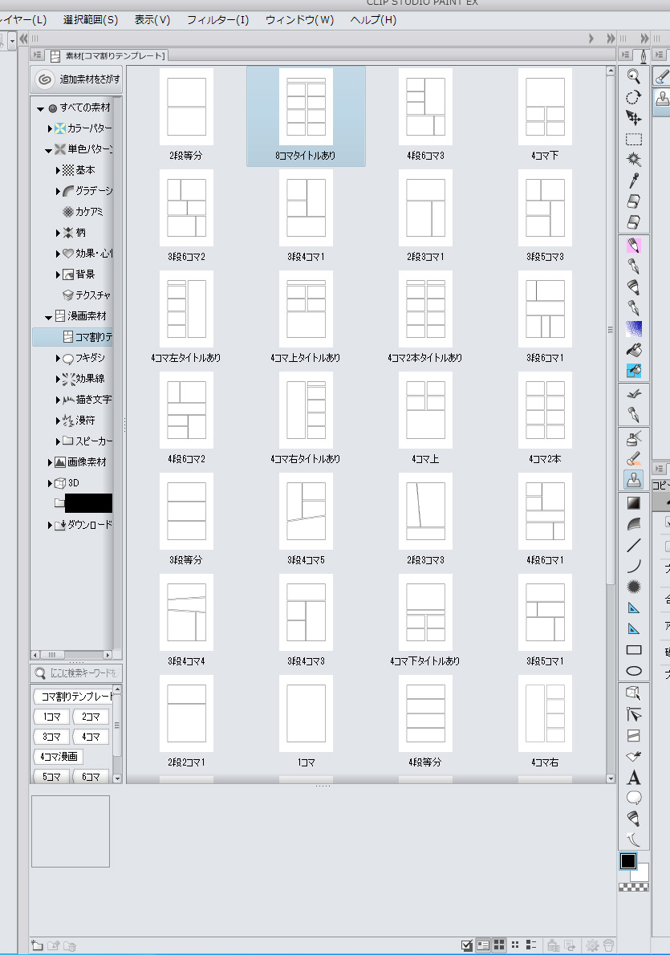Click the 追加素材をさがす button

click(77, 79)
